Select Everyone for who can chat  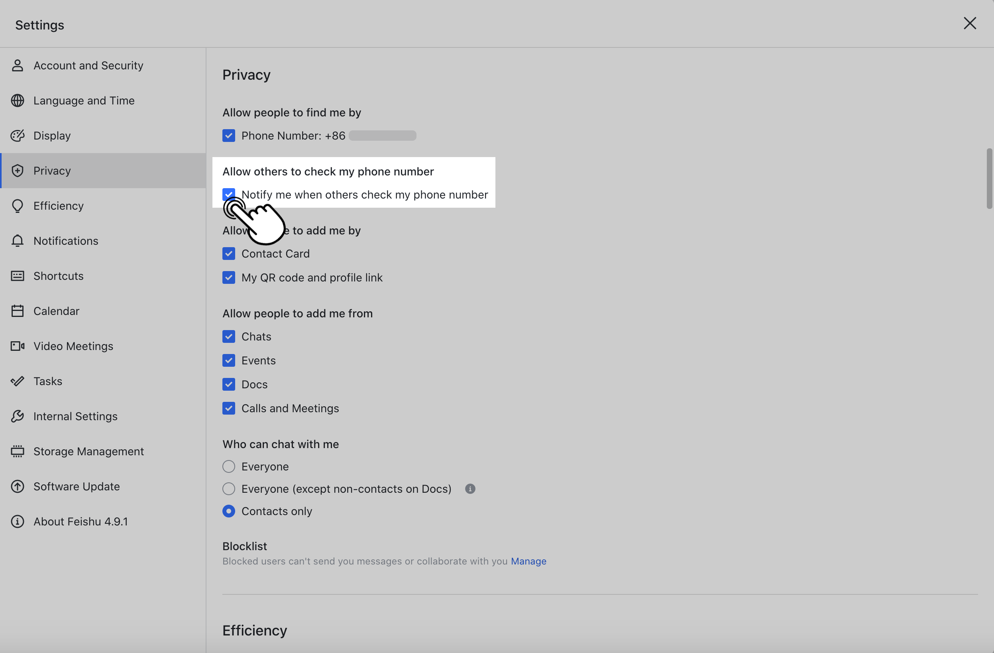[229, 466]
